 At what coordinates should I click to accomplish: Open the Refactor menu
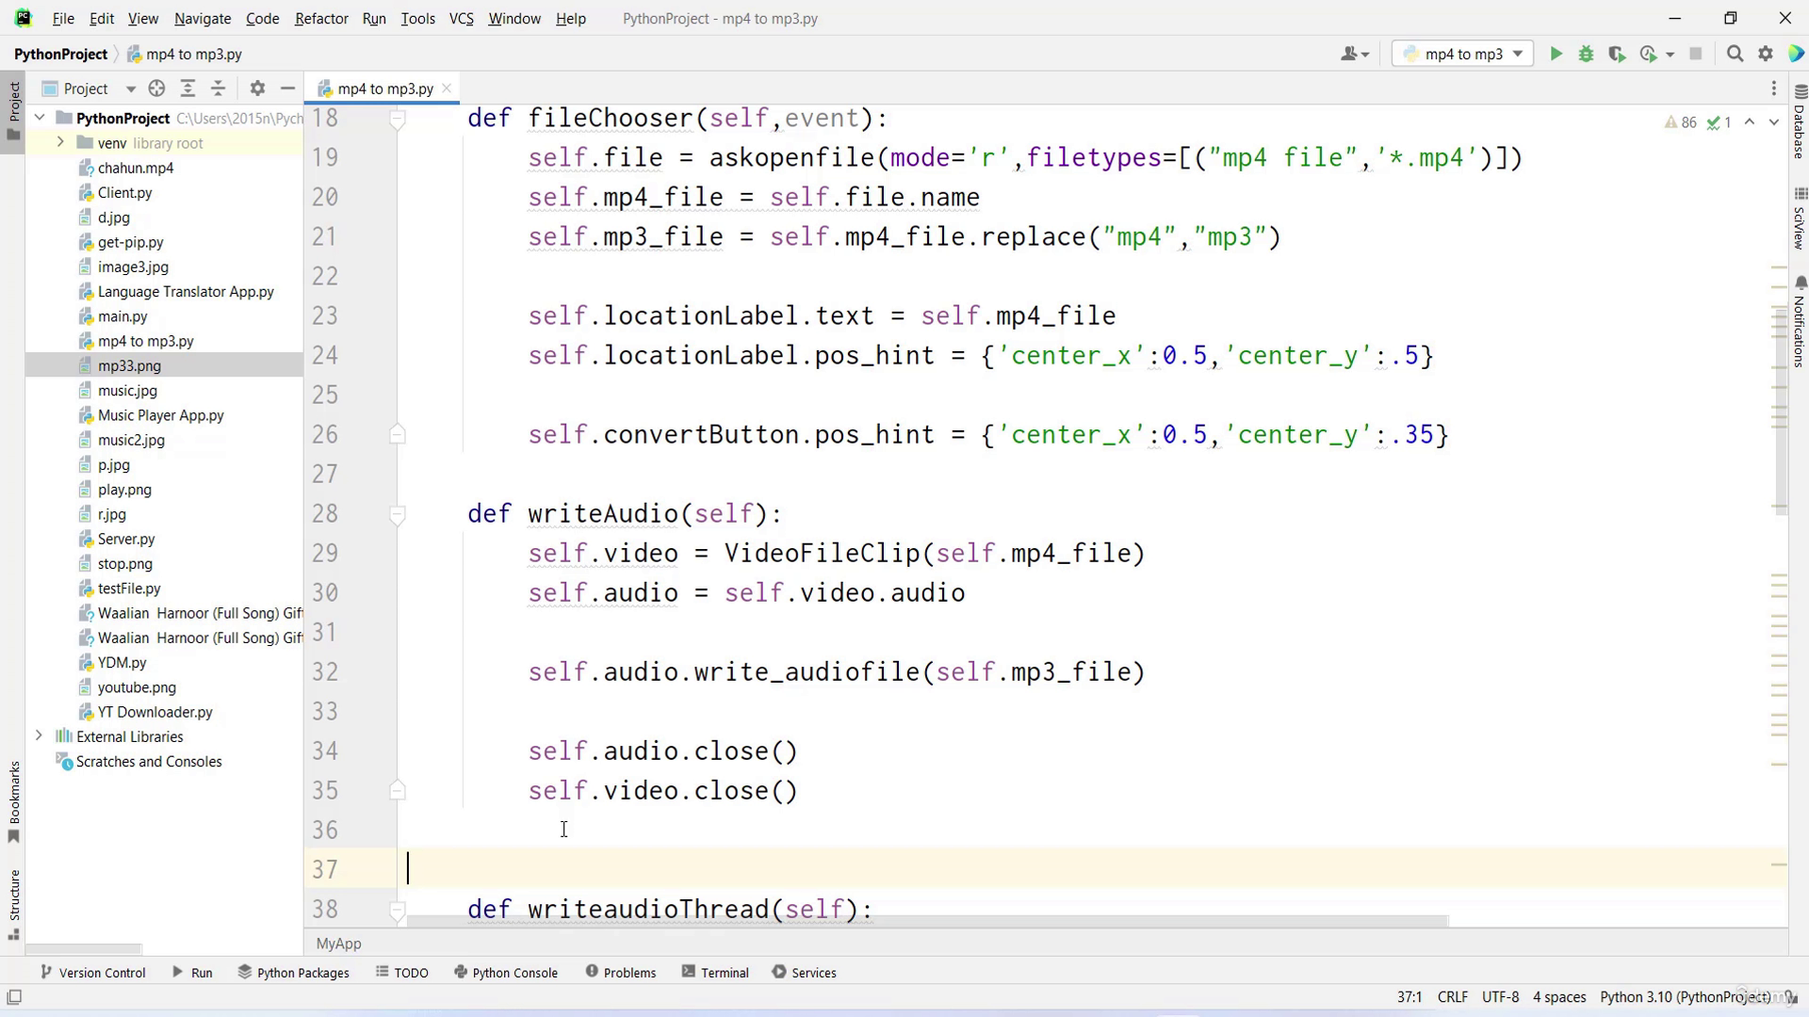321,18
